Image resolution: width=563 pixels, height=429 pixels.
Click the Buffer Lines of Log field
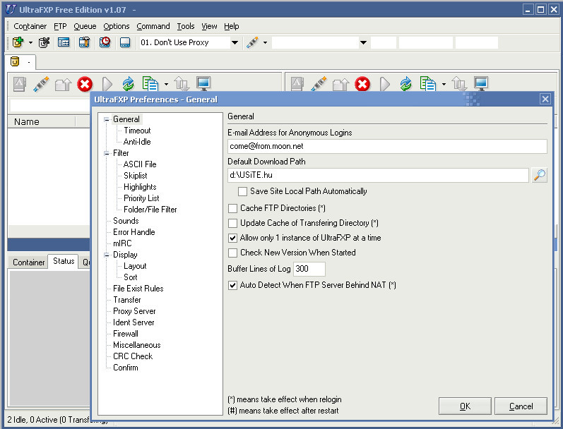click(309, 269)
